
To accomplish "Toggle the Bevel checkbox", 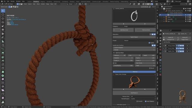I will (150, 68).
